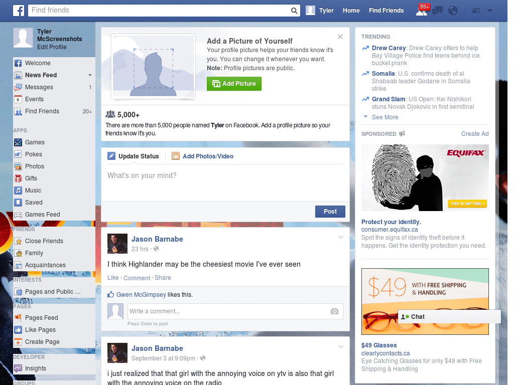
Task: Click the Create Page plus icon
Action: [x=18, y=342]
